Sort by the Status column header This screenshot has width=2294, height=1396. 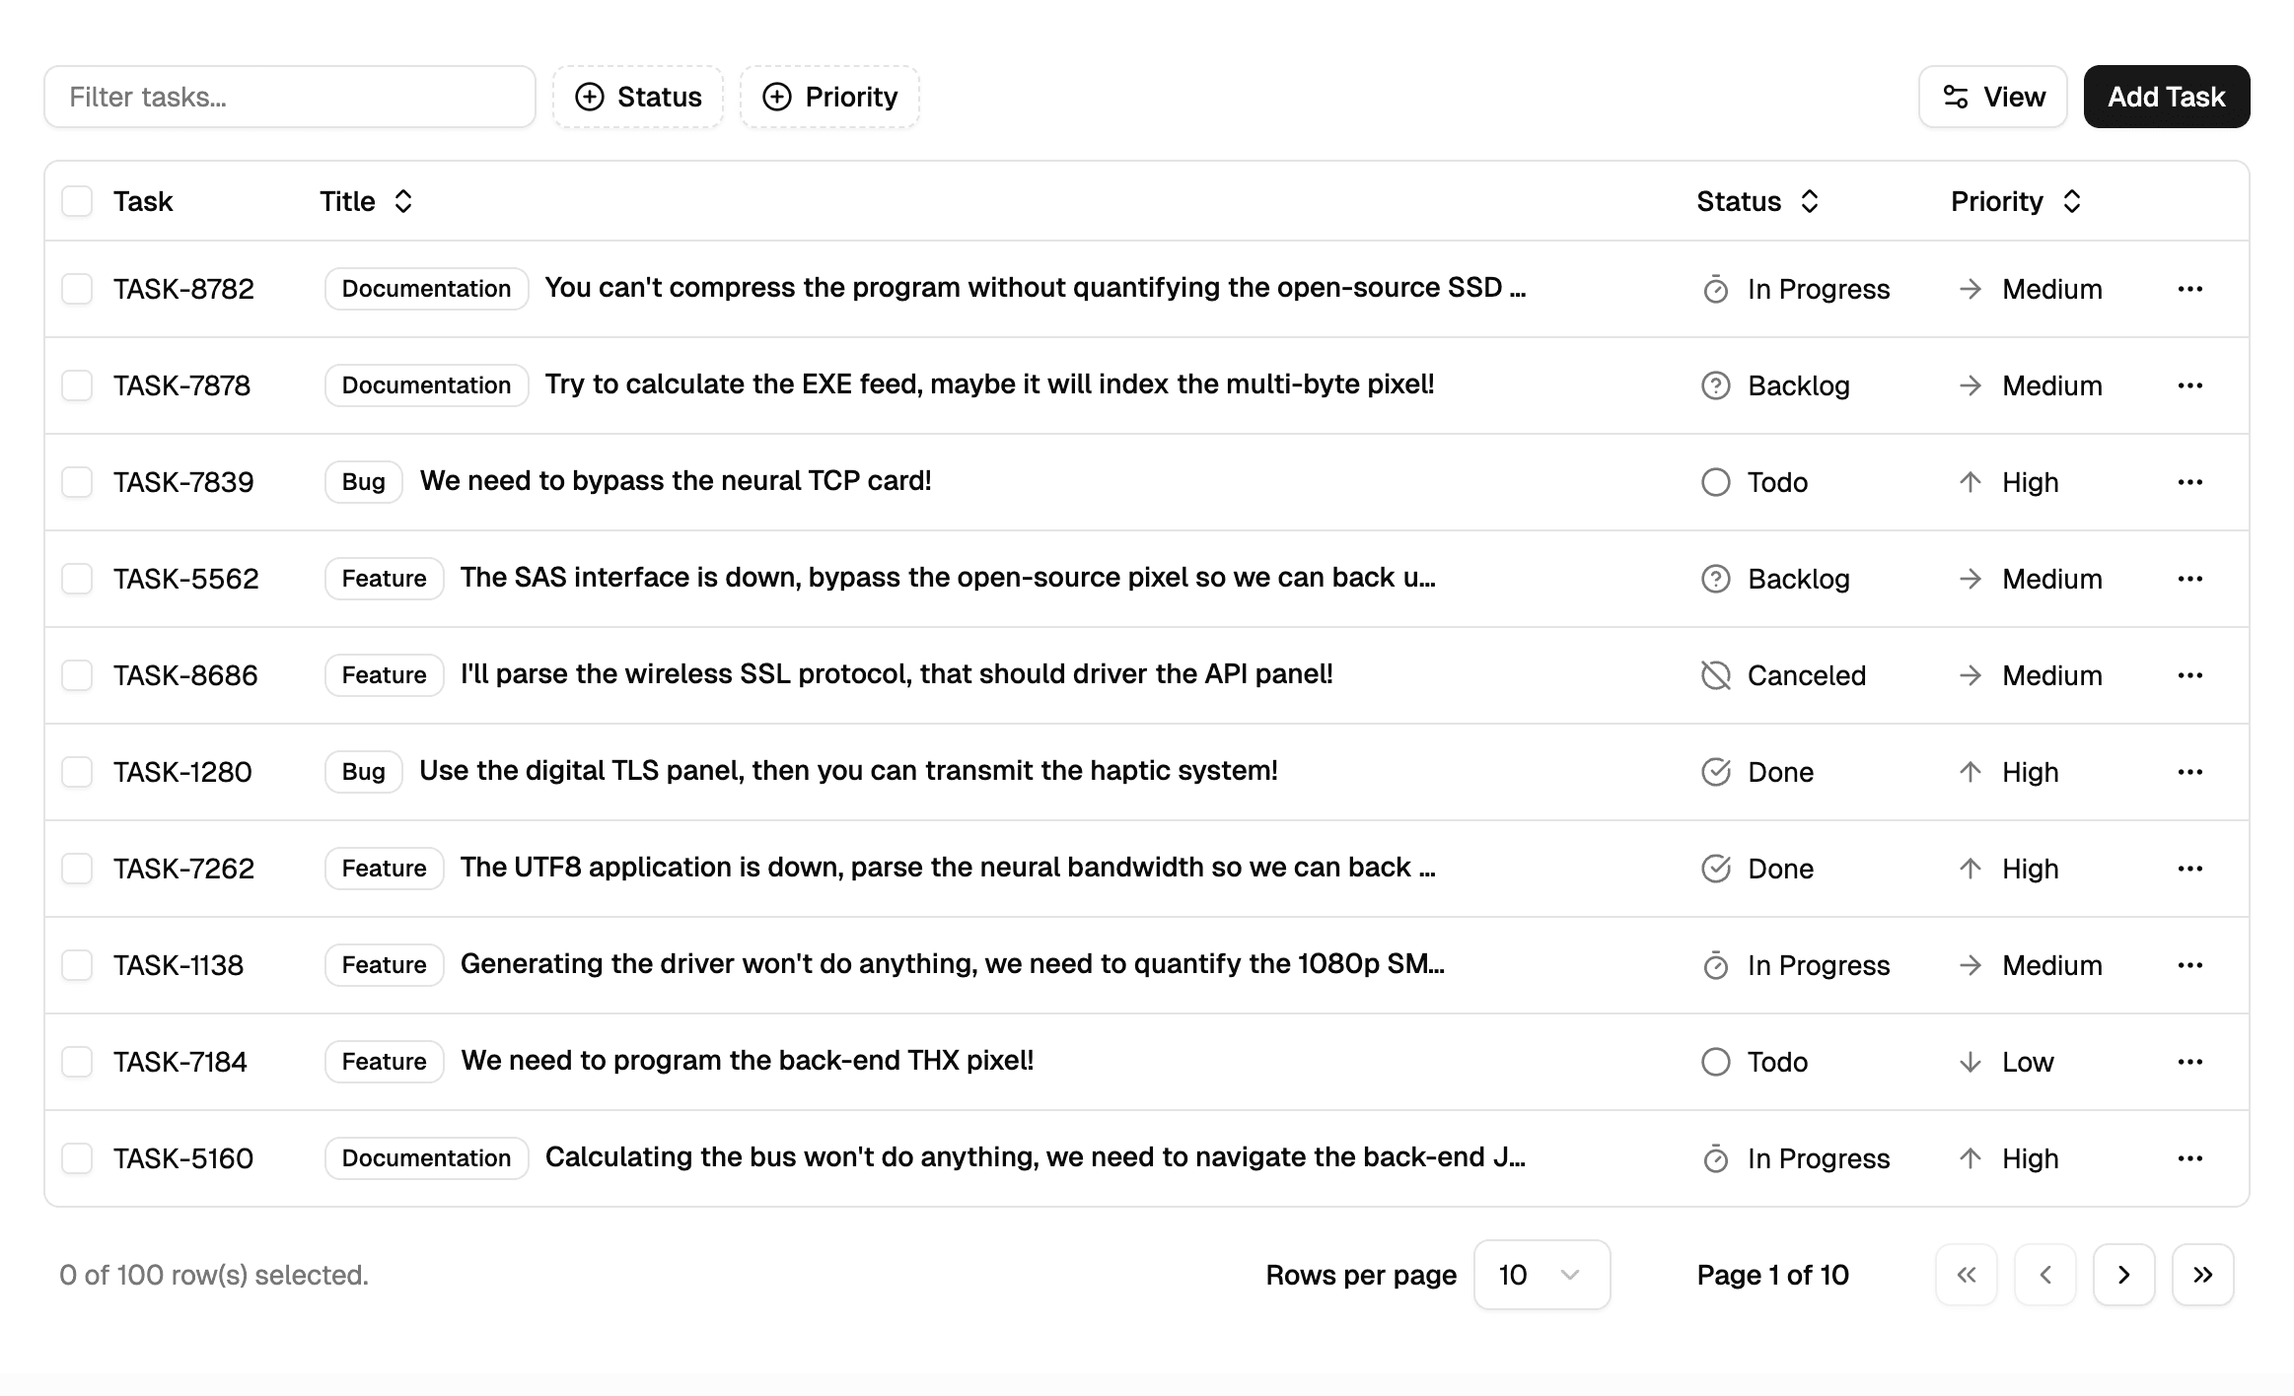click(x=1756, y=201)
